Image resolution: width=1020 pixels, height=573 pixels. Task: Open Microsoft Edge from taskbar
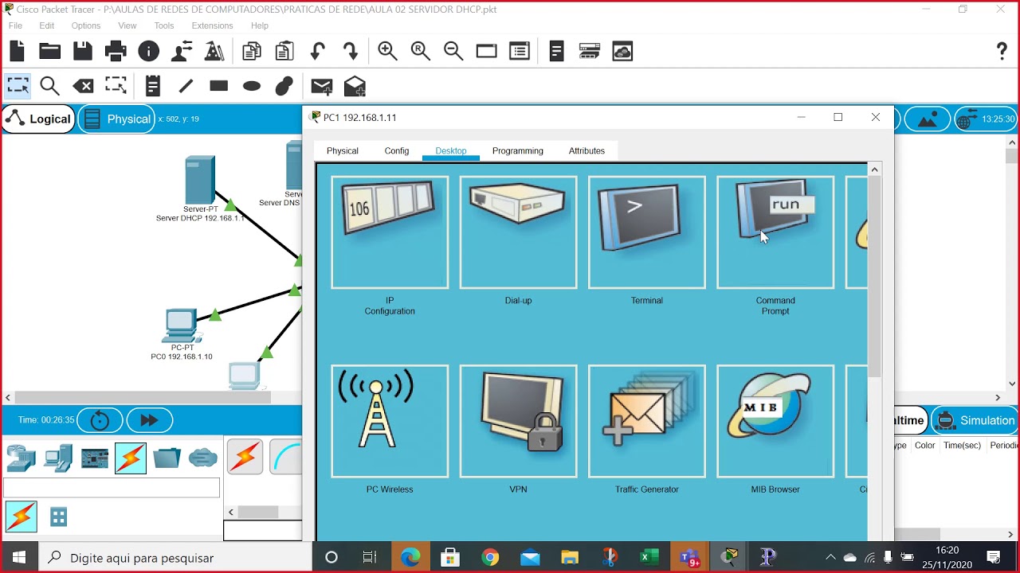pyautogui.click(x=410, y=557)
